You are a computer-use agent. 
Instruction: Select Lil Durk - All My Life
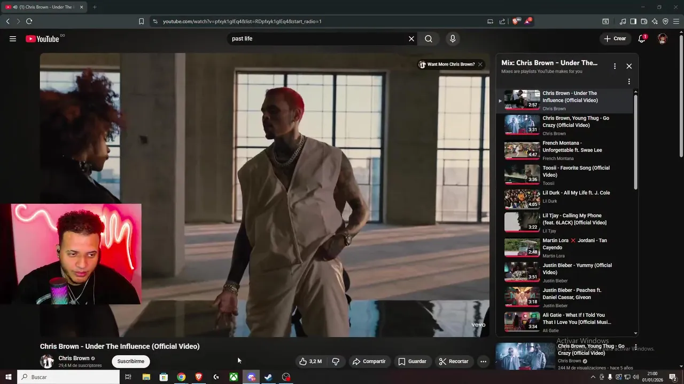coord(564,199)
